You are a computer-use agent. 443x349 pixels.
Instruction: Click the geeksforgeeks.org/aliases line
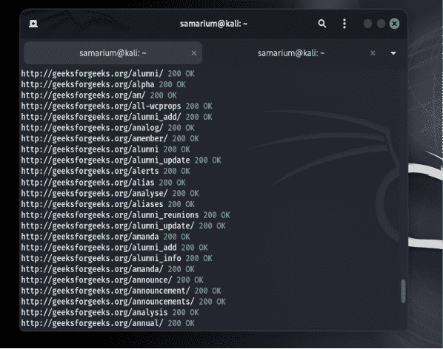coord(107,204)
